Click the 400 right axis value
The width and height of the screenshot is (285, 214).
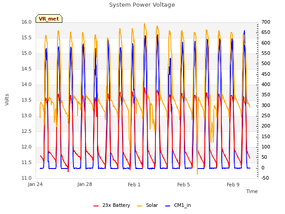coord(266,84)
